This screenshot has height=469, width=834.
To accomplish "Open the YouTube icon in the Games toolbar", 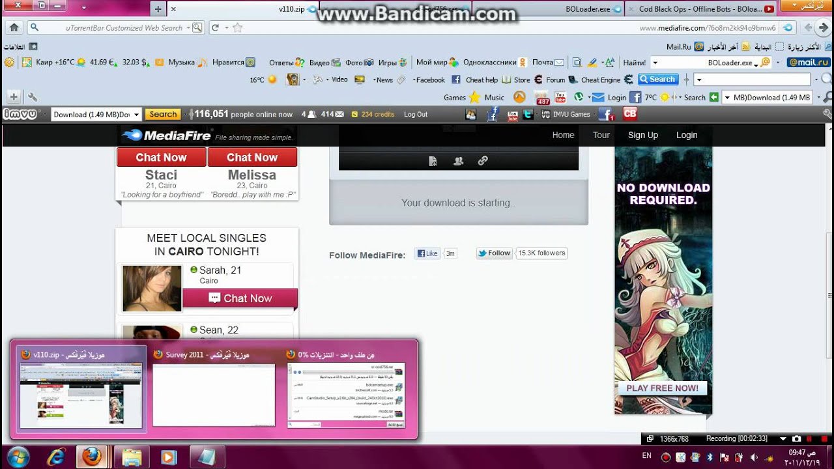I will click(560, 97).
